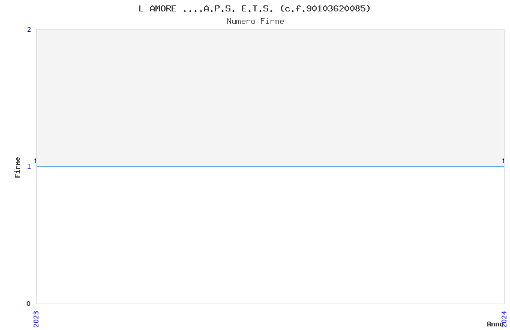Select the data value label above 2024
This screenshot has height=330, width=510.
[x=503, y=161]
